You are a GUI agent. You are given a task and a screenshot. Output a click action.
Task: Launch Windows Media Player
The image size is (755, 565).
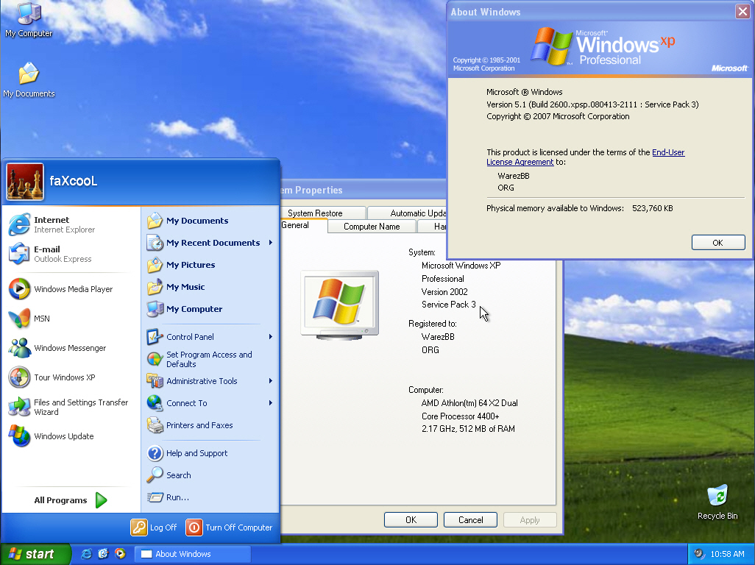(70, 288)
